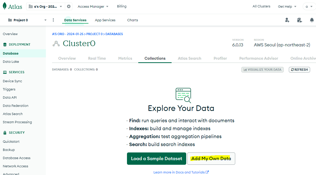Open the cluster Overview tab
316x175 pixels.
click(67, 58)
